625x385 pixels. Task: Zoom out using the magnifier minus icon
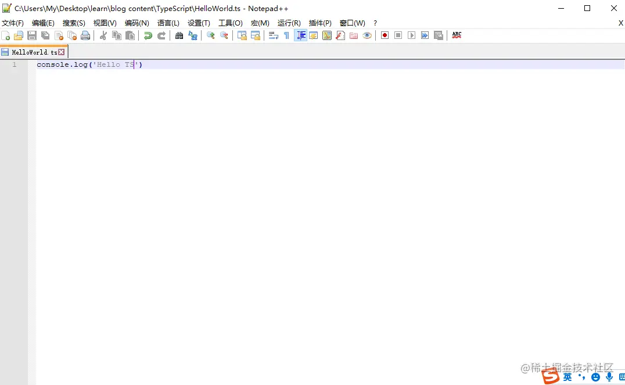coord(224,35)
